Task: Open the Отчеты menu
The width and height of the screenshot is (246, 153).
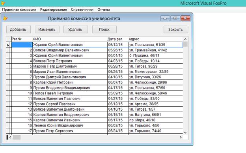Action: 104,9
